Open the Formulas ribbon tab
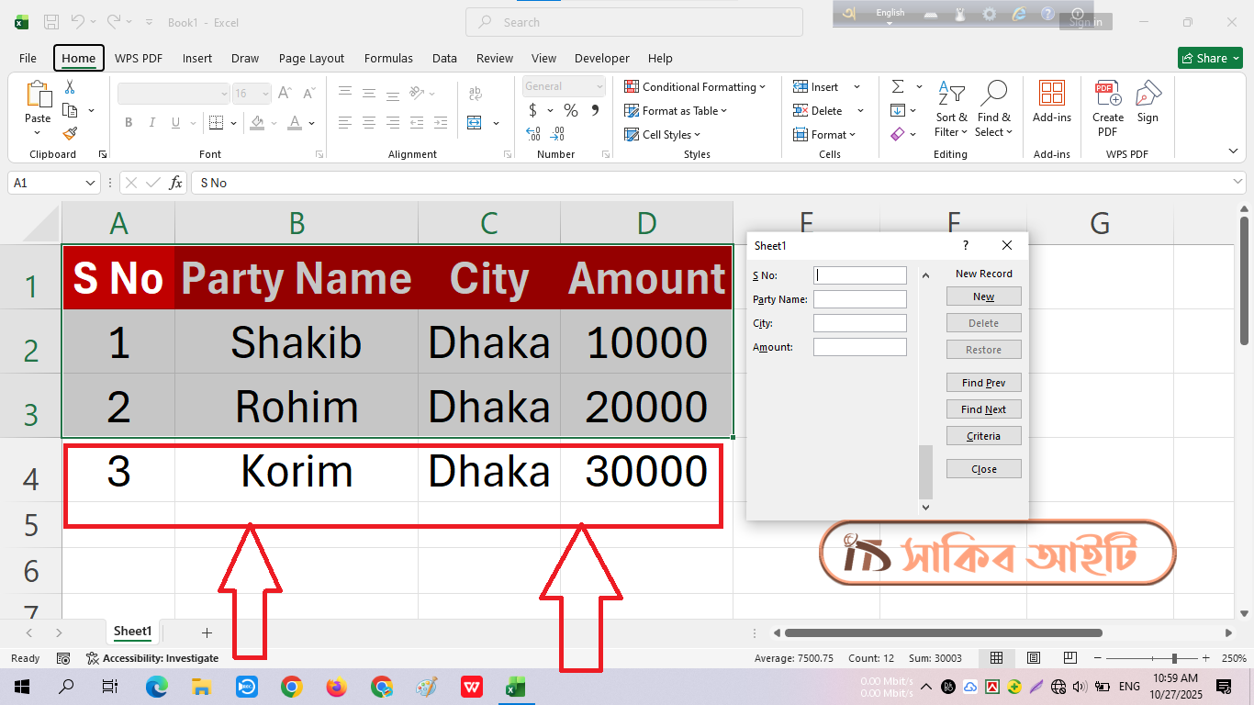The width and height of the screenshot is (1254, 705). pyautogui.click(x=388, y=58)
